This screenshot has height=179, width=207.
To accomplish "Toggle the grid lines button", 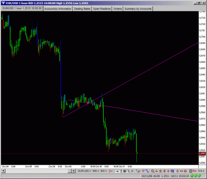I will 125,171.
